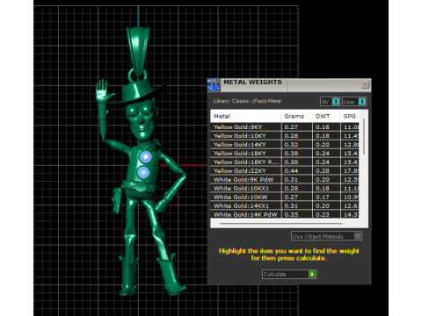Screen dimensions: 422x316
Task: Toggle the User switch
Action: (x=354, y=102)
